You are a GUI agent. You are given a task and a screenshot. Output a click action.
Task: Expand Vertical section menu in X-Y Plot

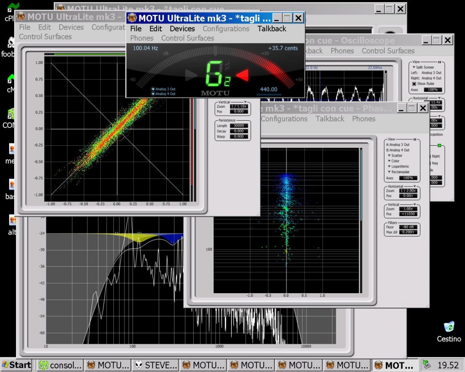pos(245,102)
